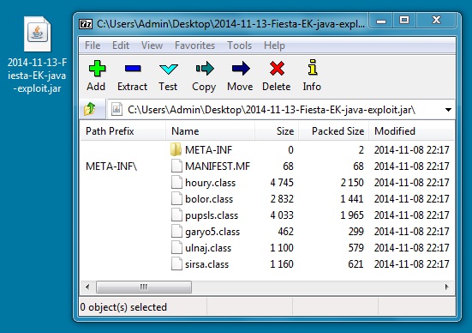Click the Move arrow icon

tap(241, 69)
